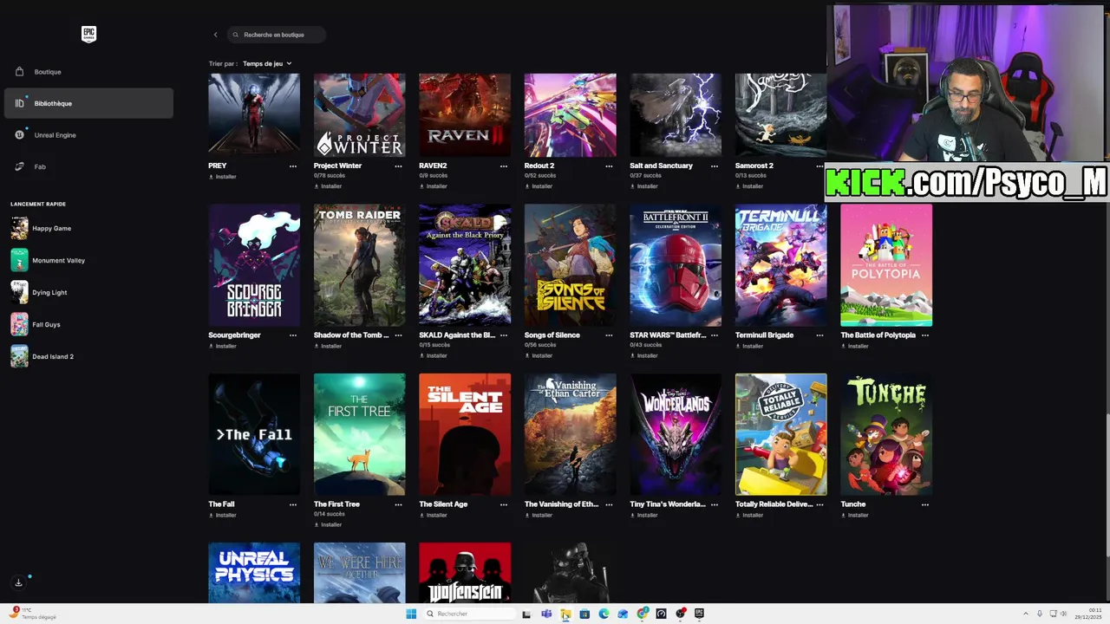Open the three-dot menu for Totally Reliable Delivery
The image size is (1110, 624).
click(819, 504)
